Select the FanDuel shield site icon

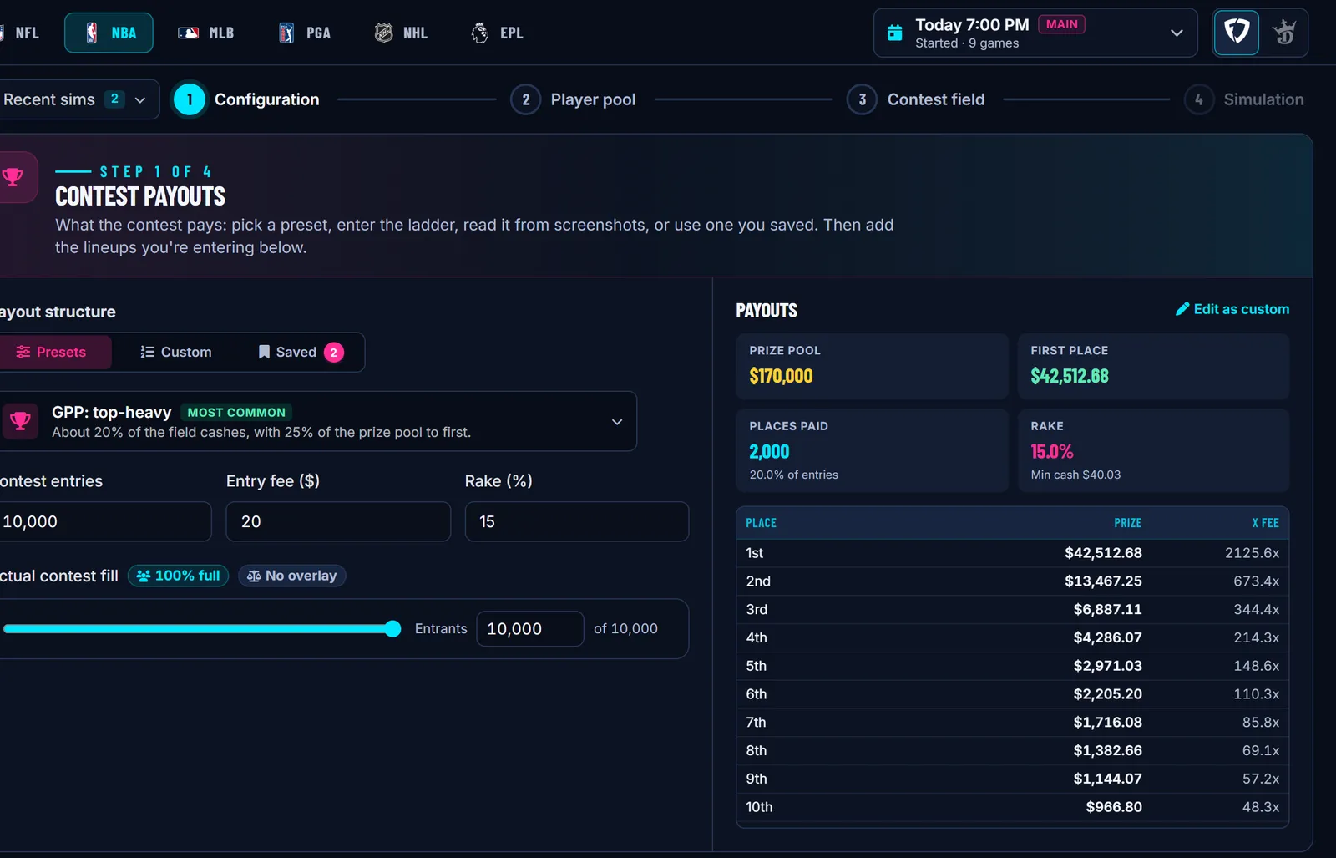point(1236,33)
